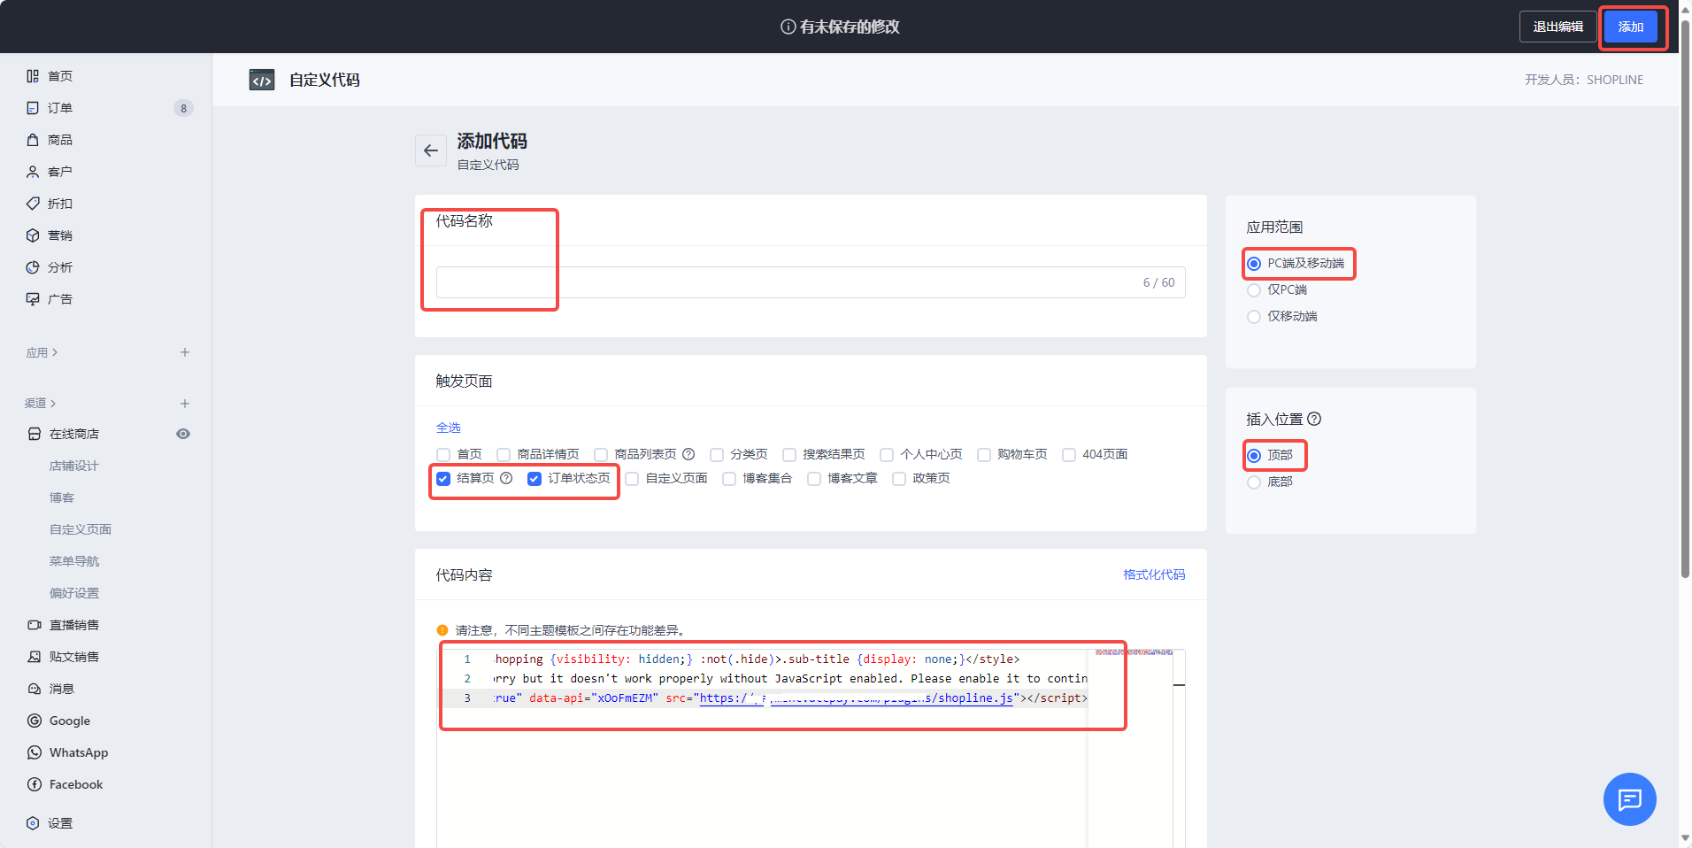
Task: Select the 仅移动端 radio option
Action: pyautogui.click(x=1254, y=317)
